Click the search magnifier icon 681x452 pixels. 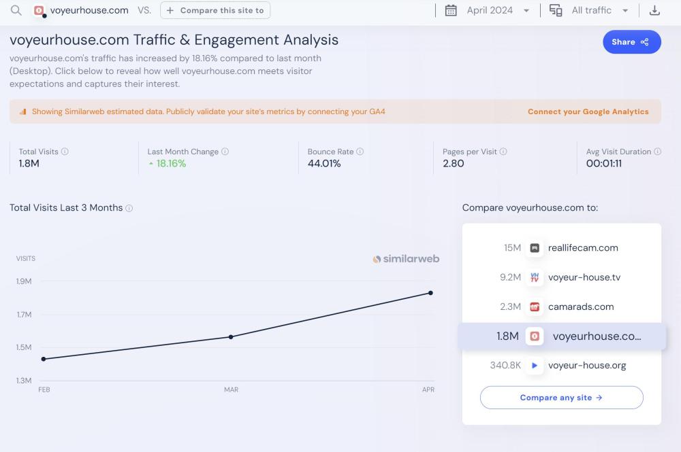(16, 10)
